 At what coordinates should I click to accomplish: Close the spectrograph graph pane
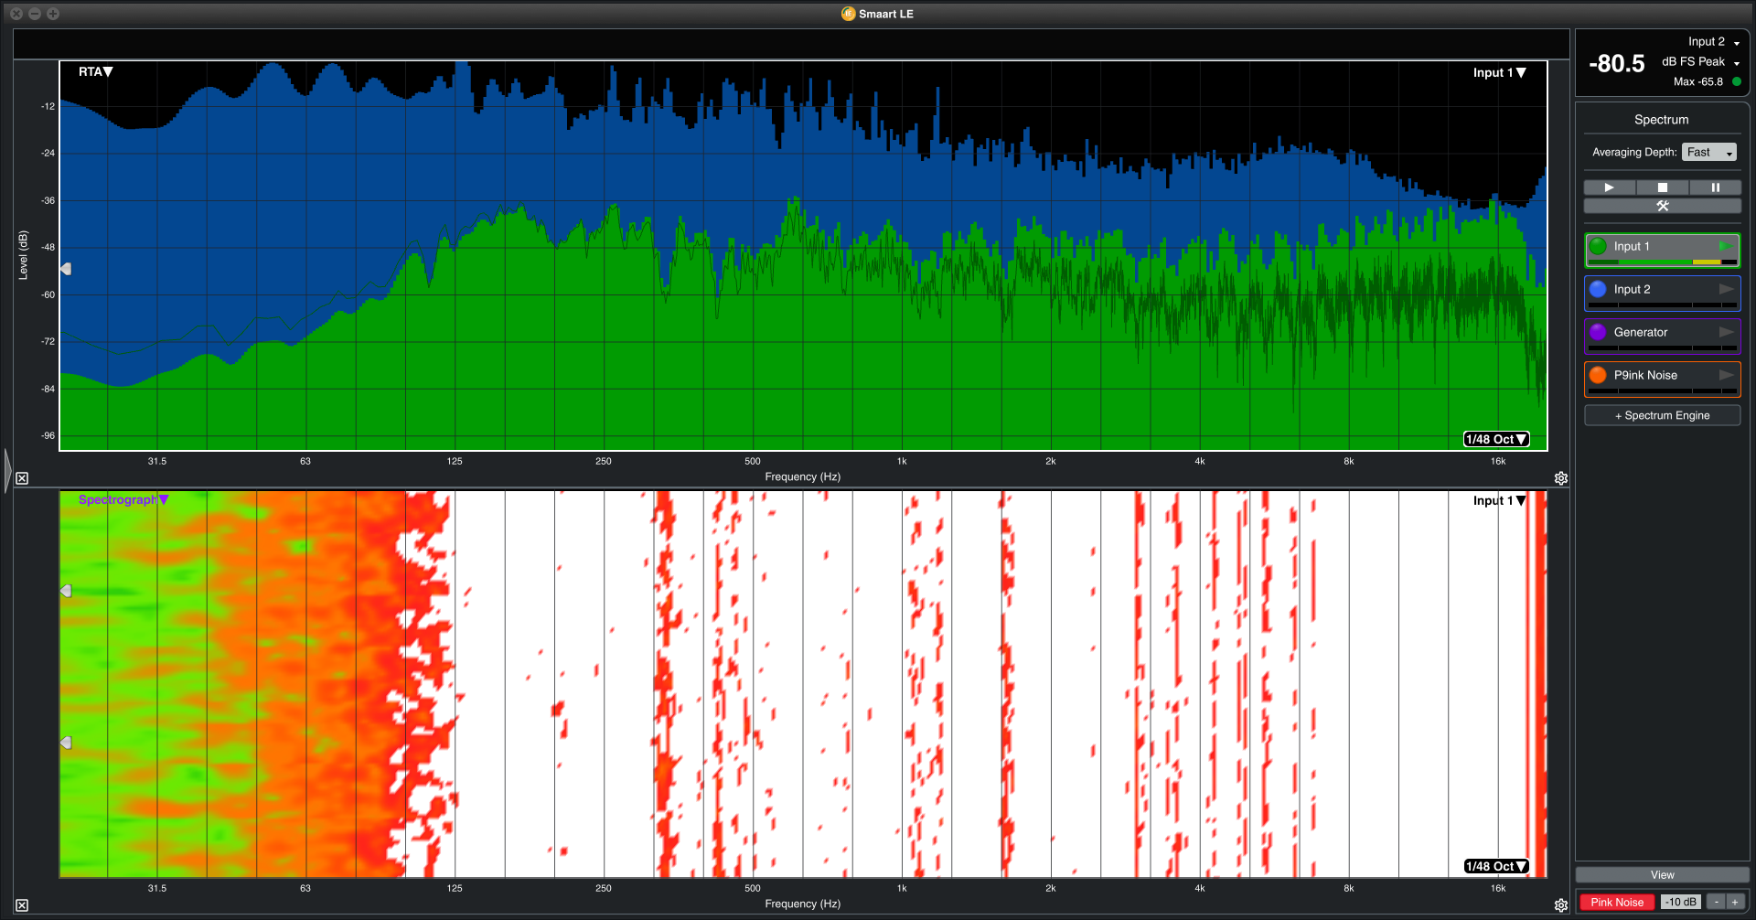coord(22,905)
